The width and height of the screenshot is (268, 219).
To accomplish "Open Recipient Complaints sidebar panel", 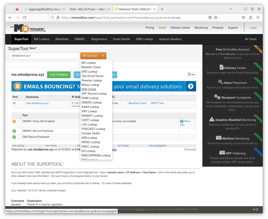I will pyautogui.click(x=232, y=103).
